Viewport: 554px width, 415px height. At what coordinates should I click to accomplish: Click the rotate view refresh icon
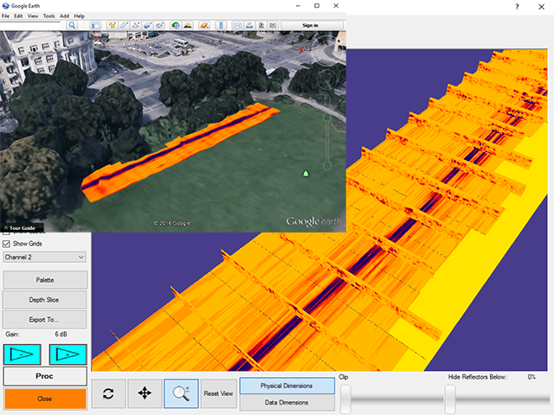click(x=109, y=393)
